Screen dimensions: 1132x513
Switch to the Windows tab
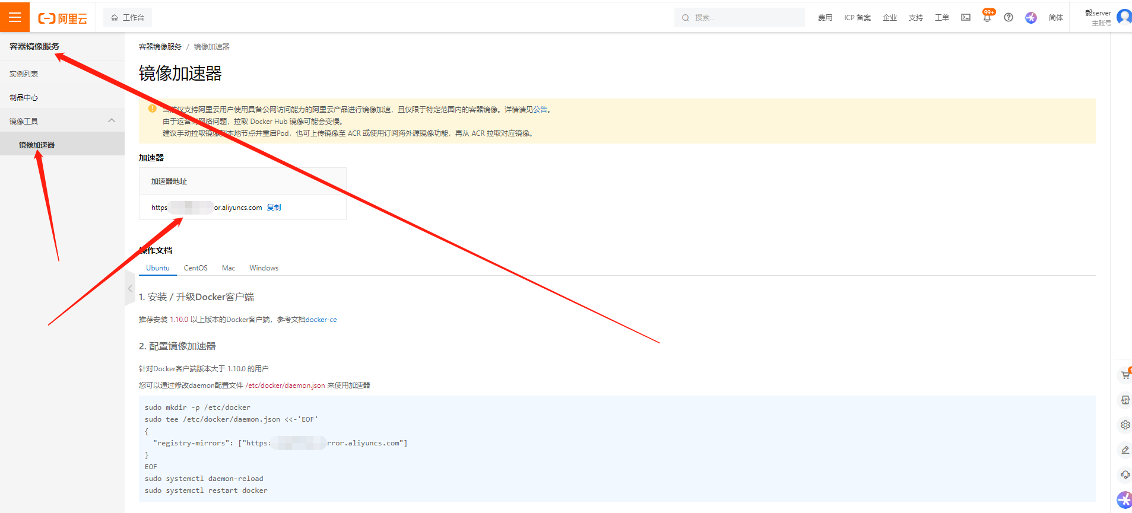pos(264,268)
